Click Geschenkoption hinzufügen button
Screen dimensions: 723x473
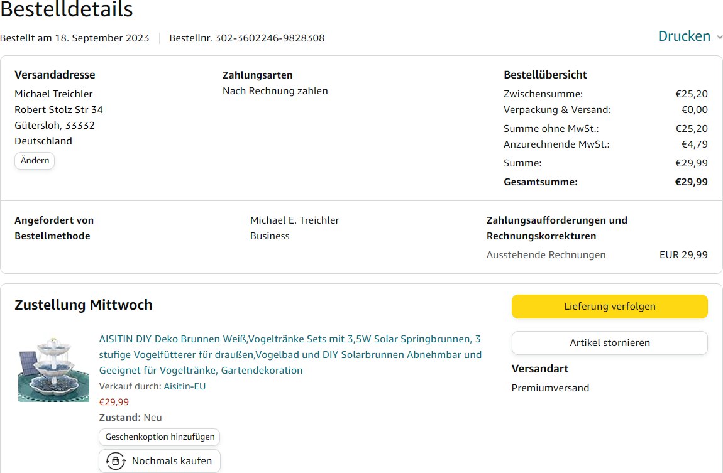[160, 437]
